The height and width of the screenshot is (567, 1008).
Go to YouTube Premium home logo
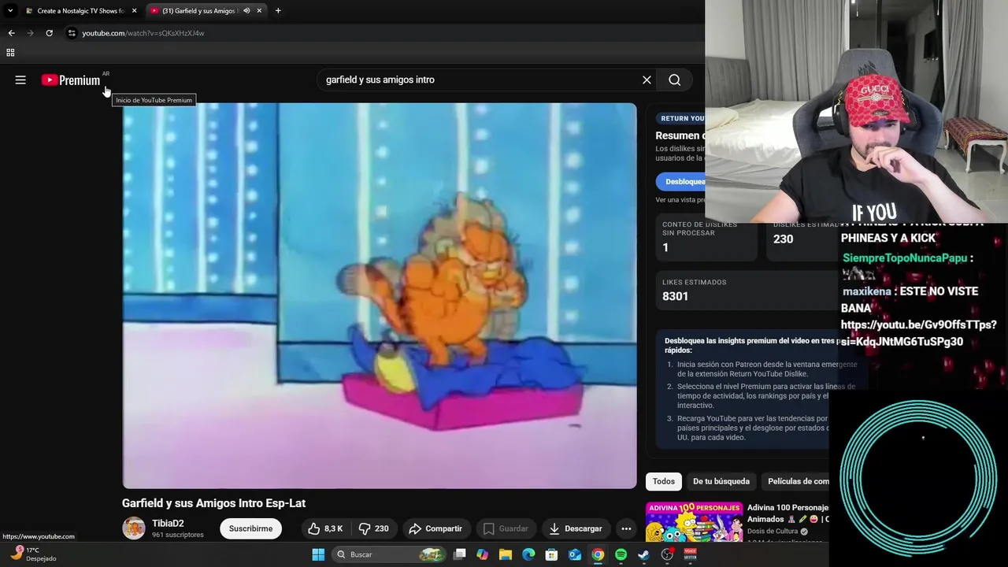click(x=71, y=80)
